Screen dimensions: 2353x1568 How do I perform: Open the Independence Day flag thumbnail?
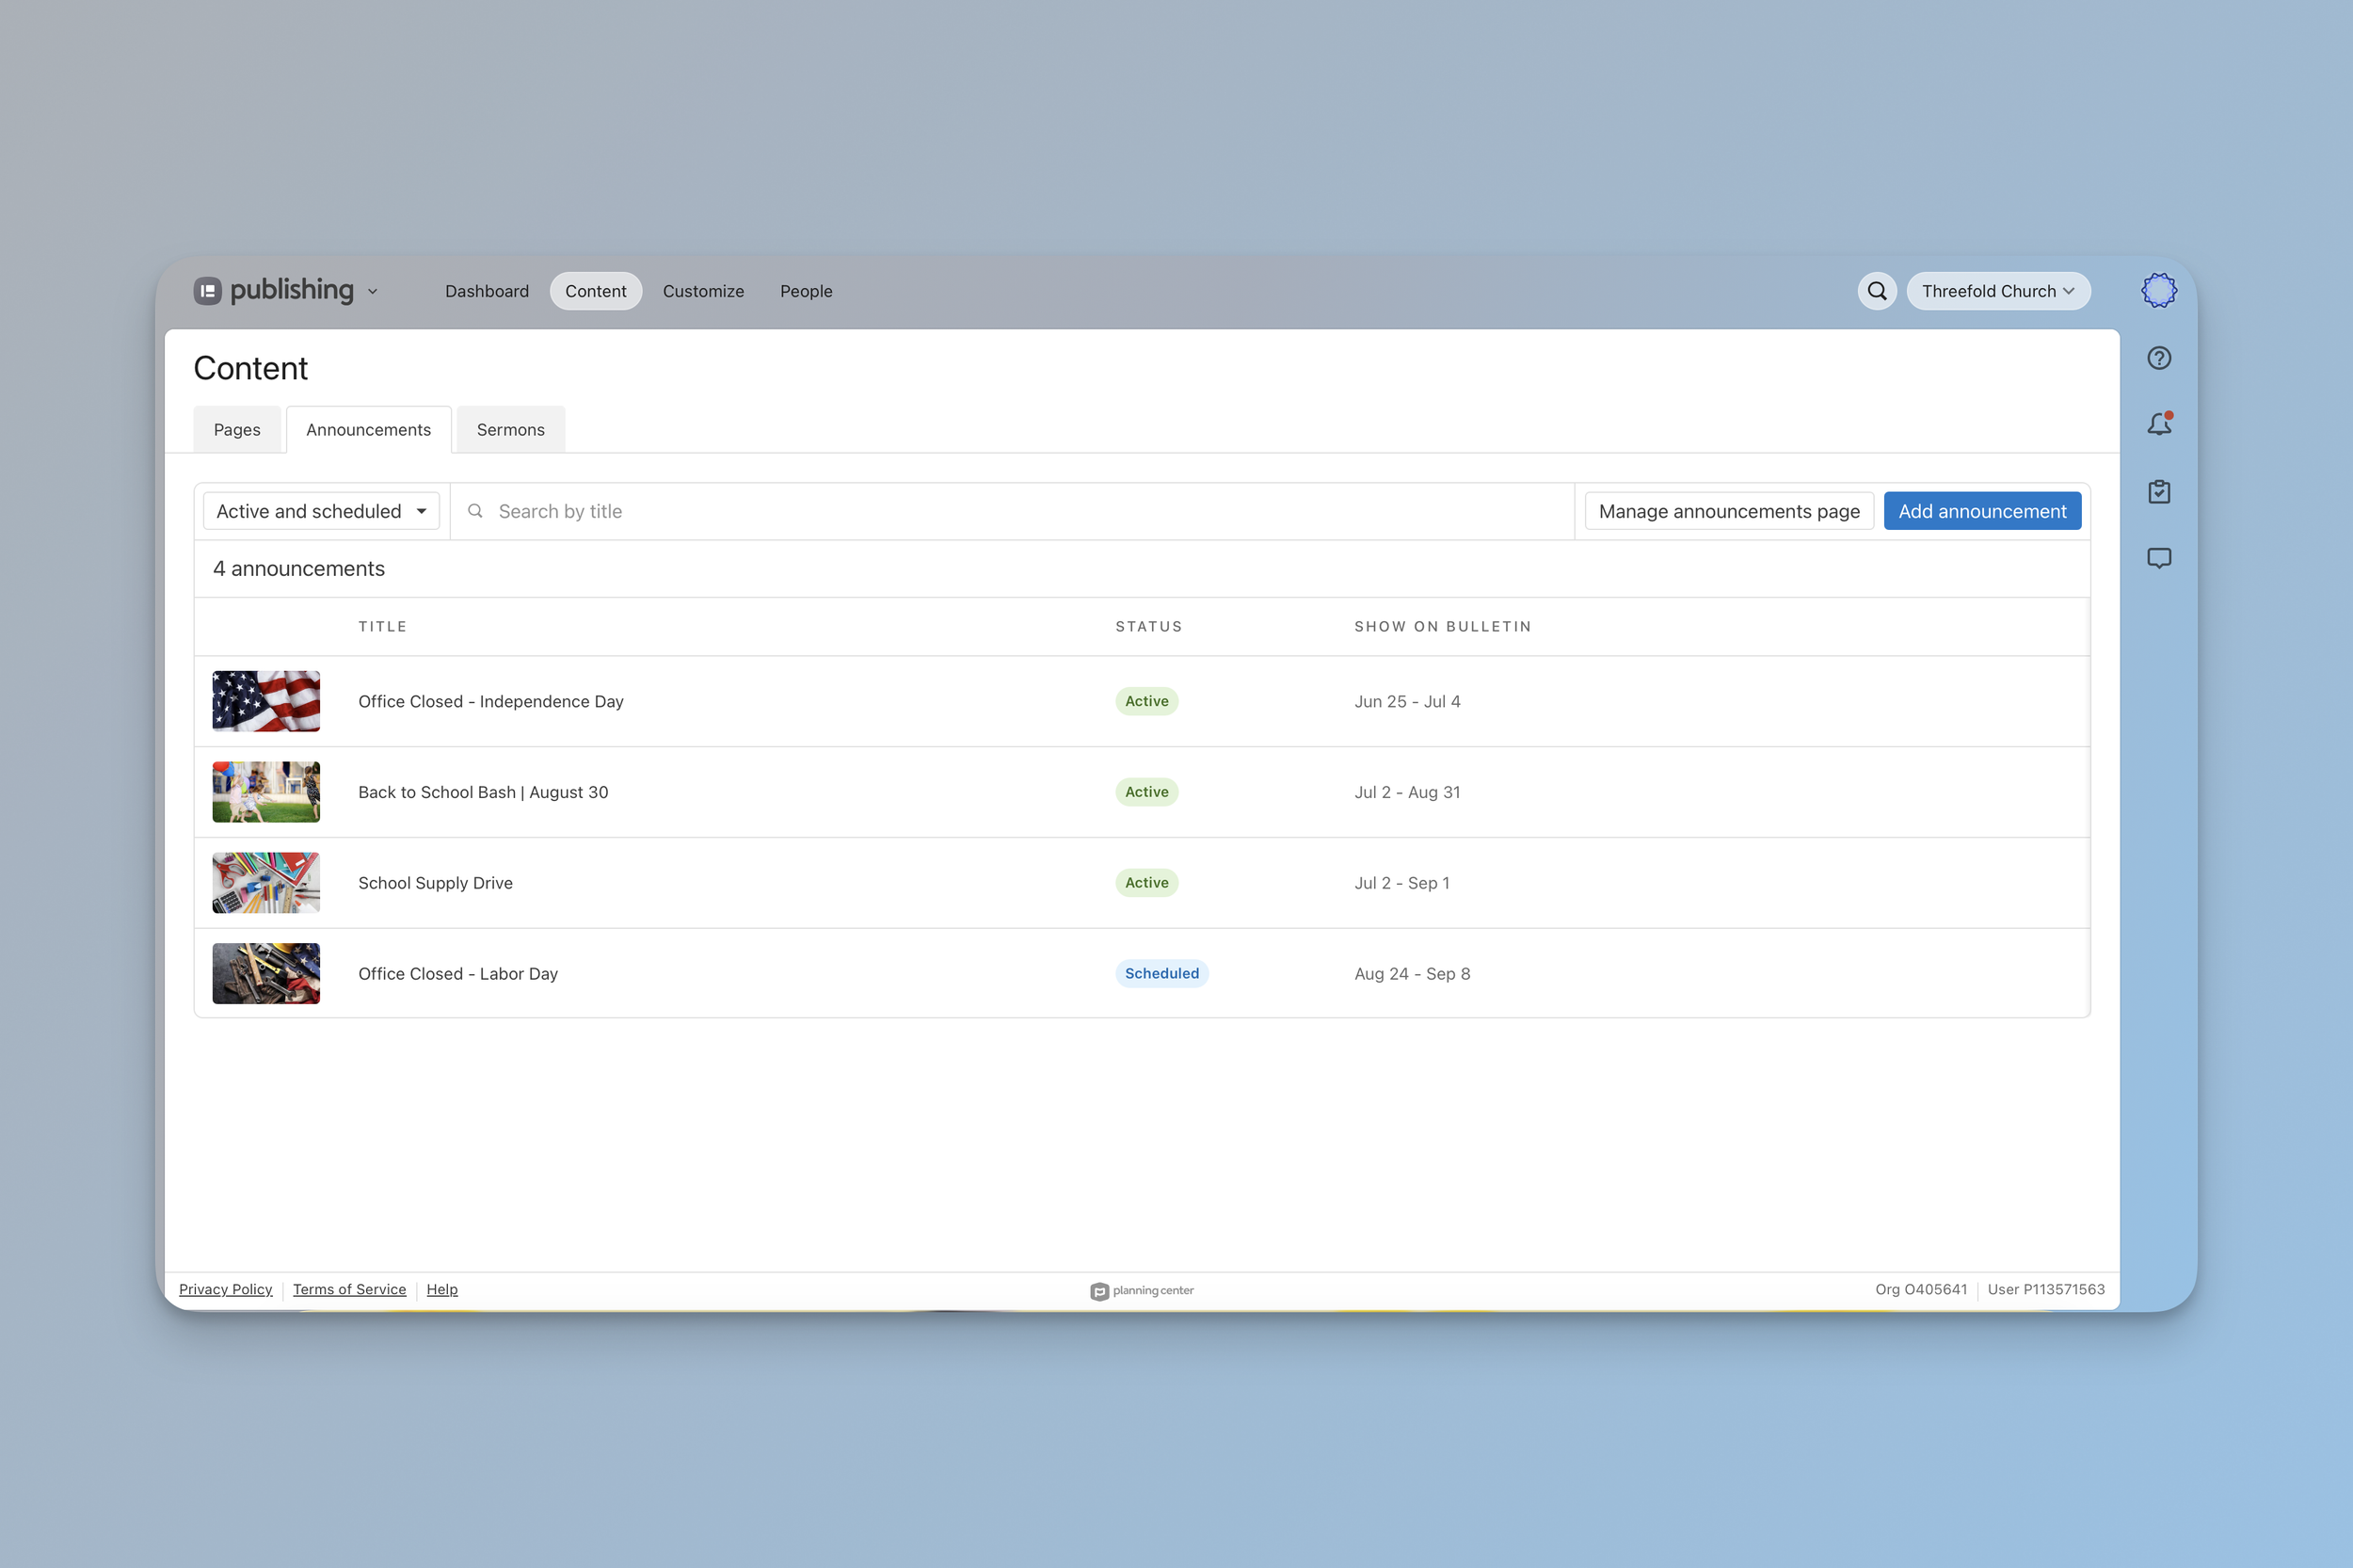click(266, 701)
